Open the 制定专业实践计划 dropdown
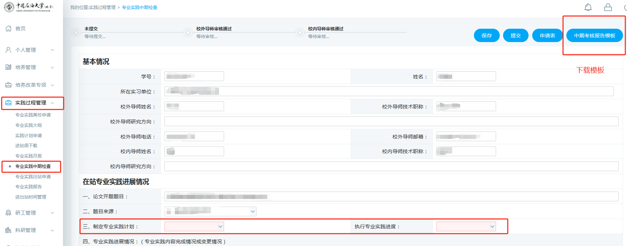This screenshot has width=627, height=246. [194, 227]
